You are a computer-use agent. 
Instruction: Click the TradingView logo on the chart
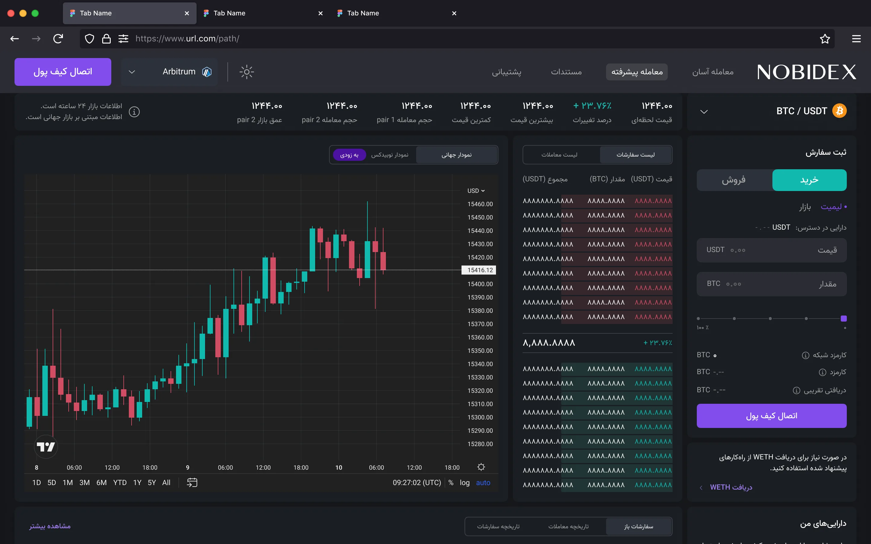[x=46, y=446]
